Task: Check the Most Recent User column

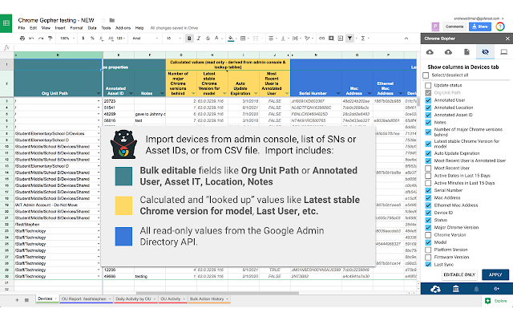Action: [428, 168]
